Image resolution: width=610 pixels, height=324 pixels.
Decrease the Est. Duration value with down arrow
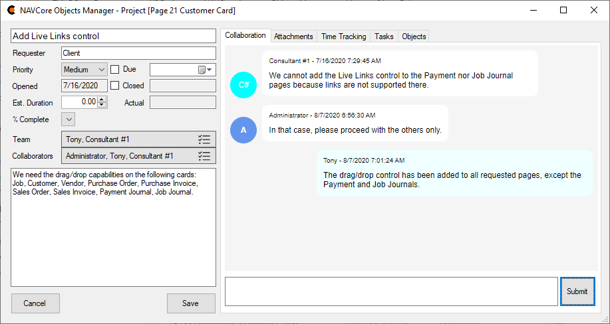[102, 105]
